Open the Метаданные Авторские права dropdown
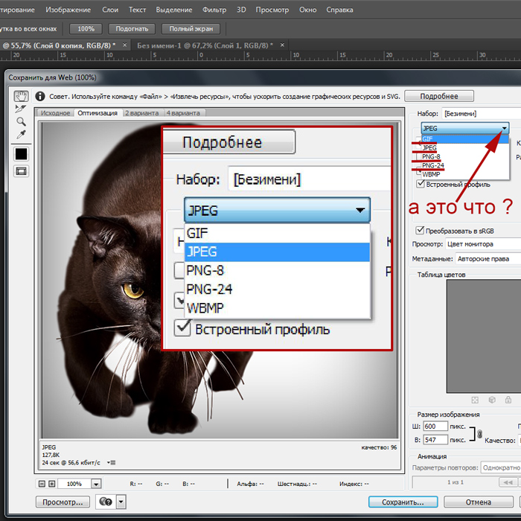Image resolution: width=521 pixels, height=521 pixels. click(x=488, y=258)
